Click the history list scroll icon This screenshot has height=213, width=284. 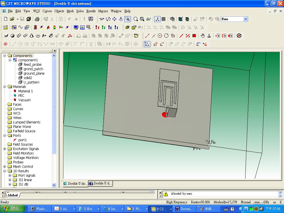tap(136, 36)
